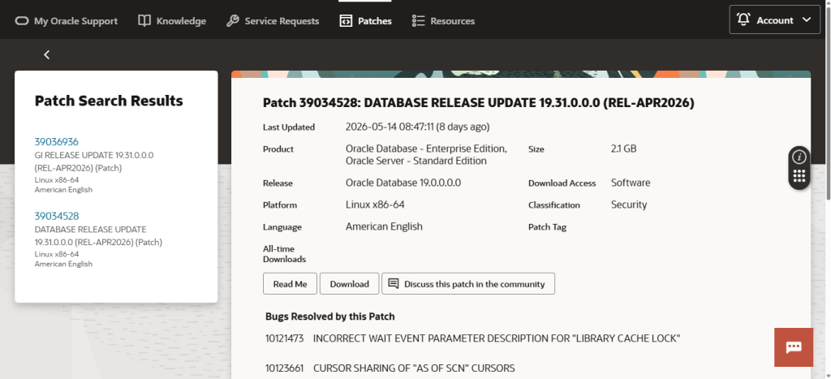Image resolution: width=831 pixels, height=379 pixels.
Task: Click the speech bubble icon on Discuss button
Action: pyautogui.click(x=394, y=283)
